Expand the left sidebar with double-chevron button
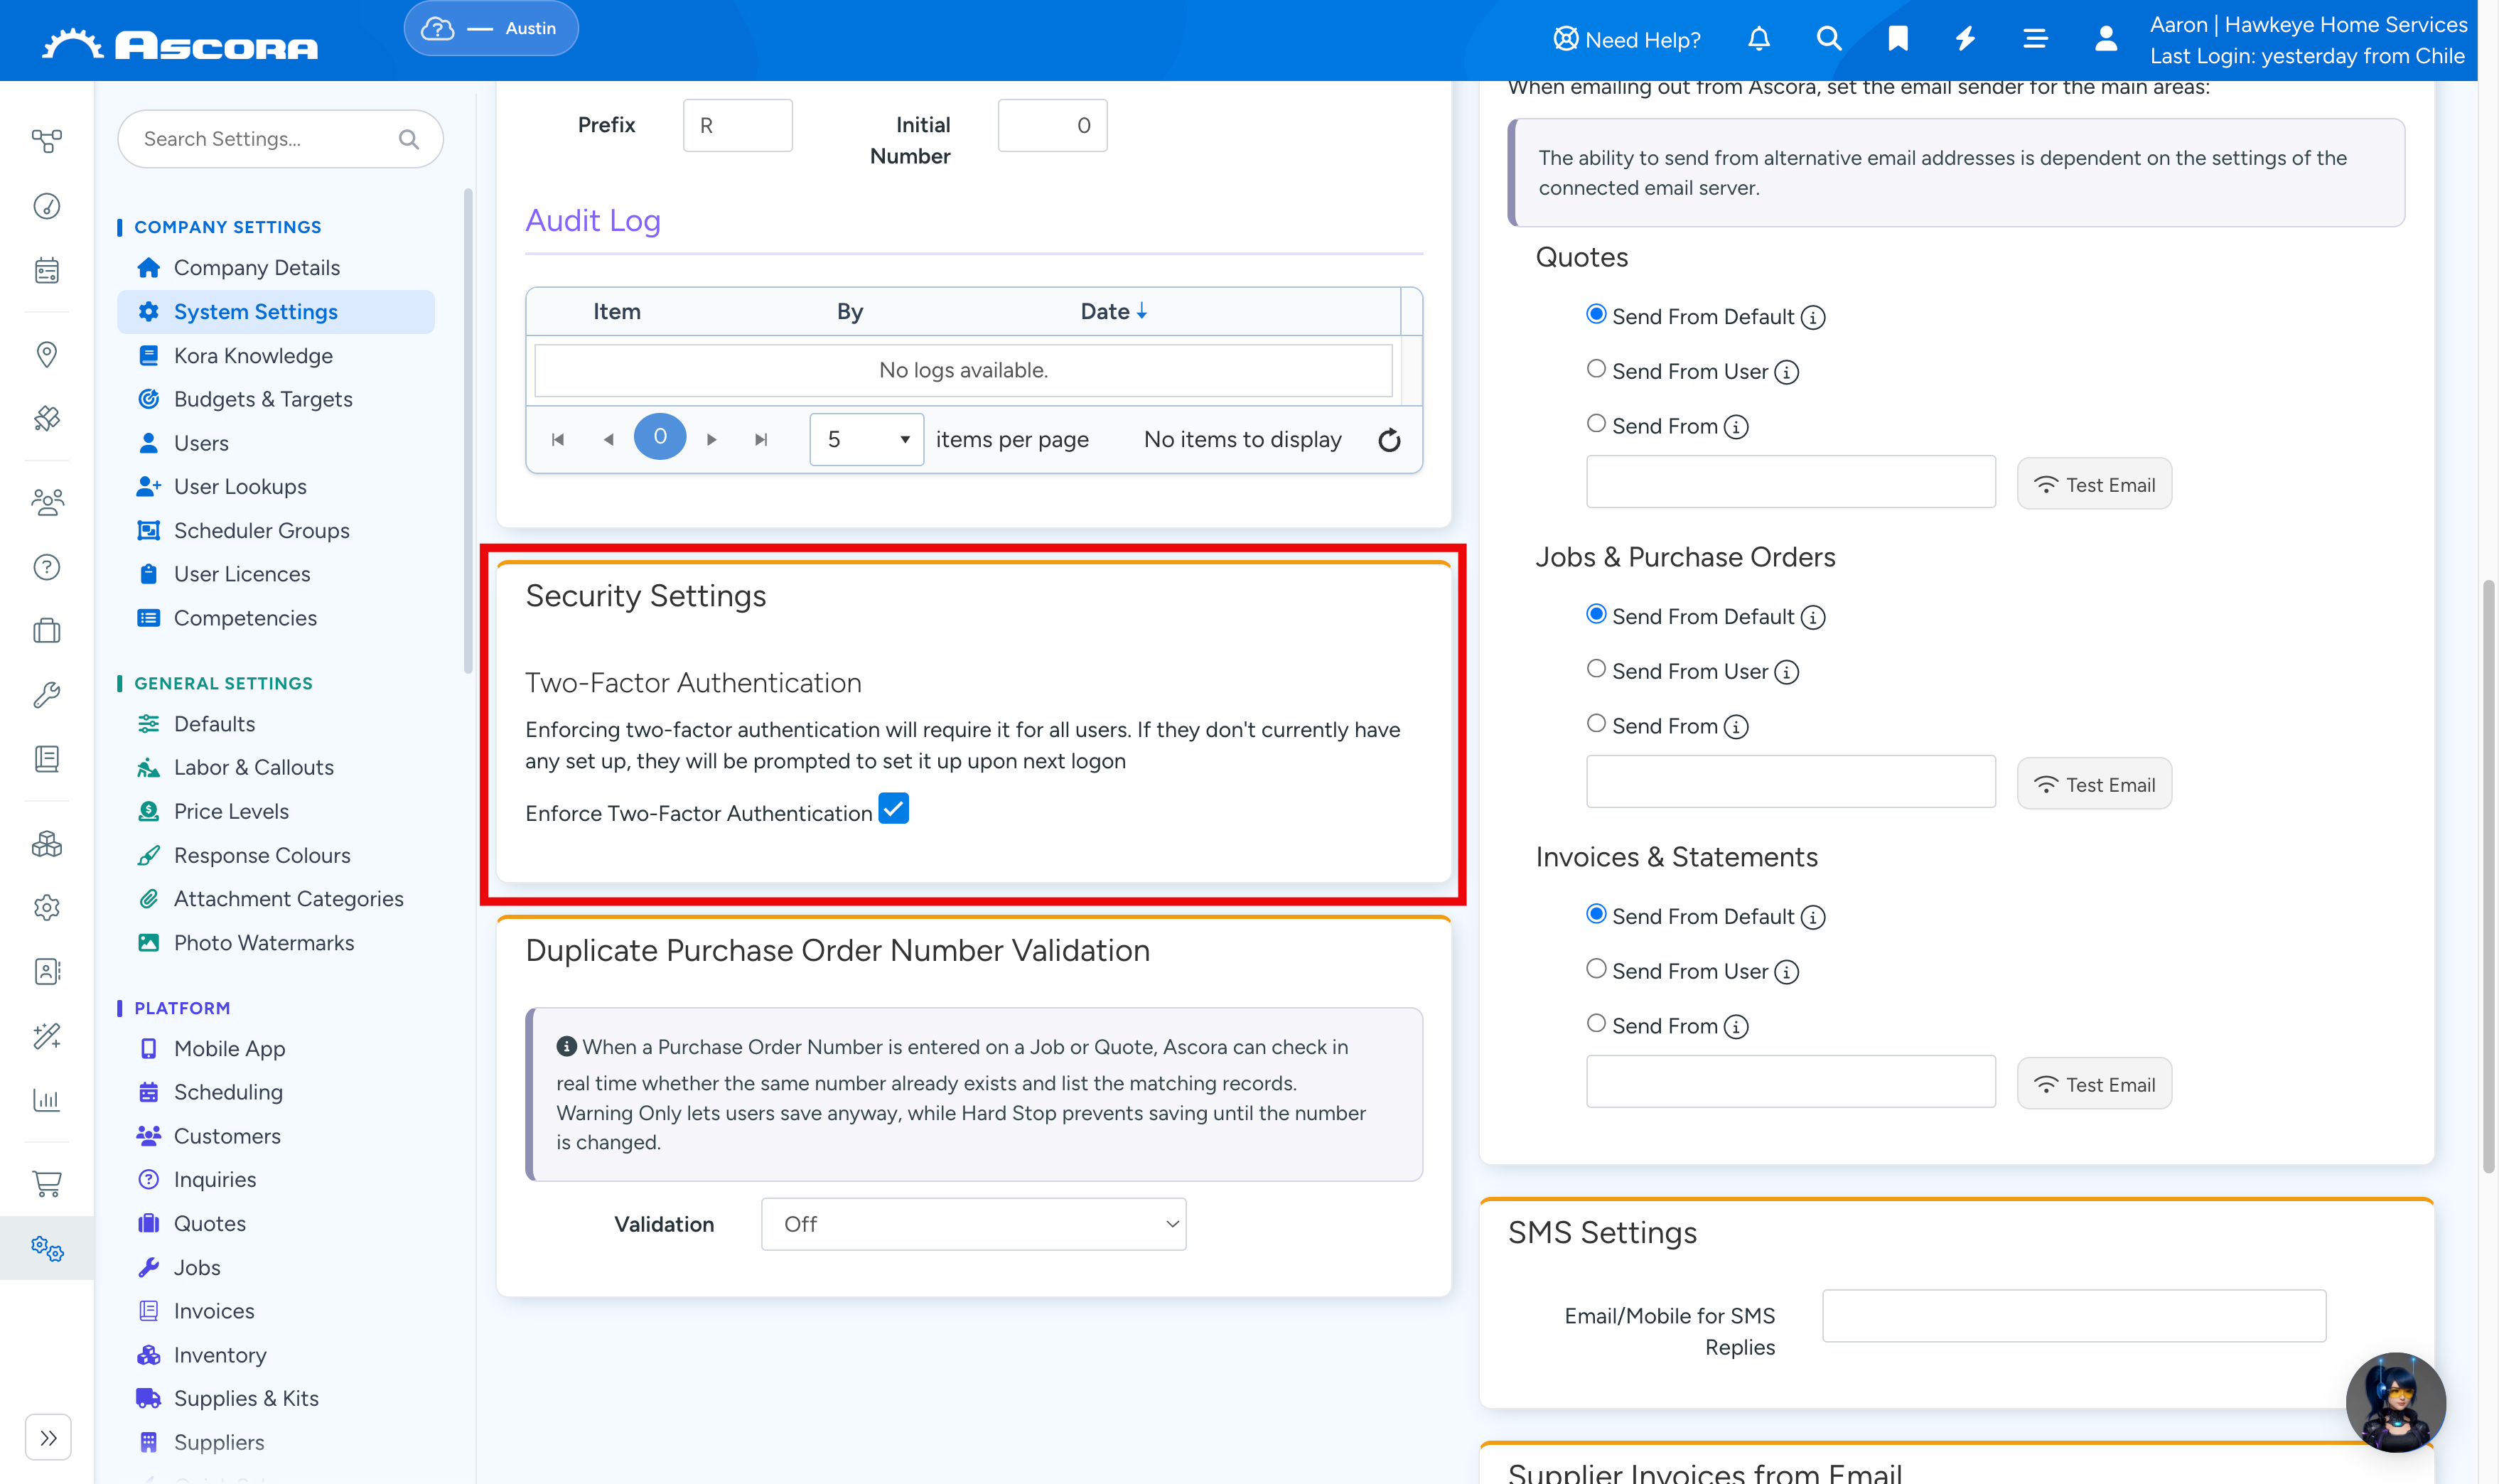The image size is (2499, 1484). point(48,1438)
